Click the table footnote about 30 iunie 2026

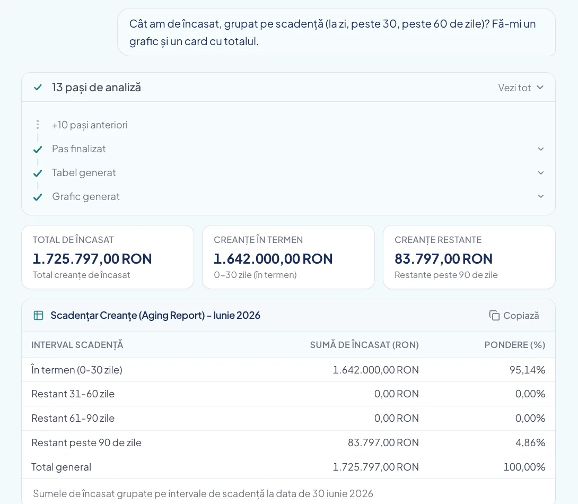(x=203, y=493)
